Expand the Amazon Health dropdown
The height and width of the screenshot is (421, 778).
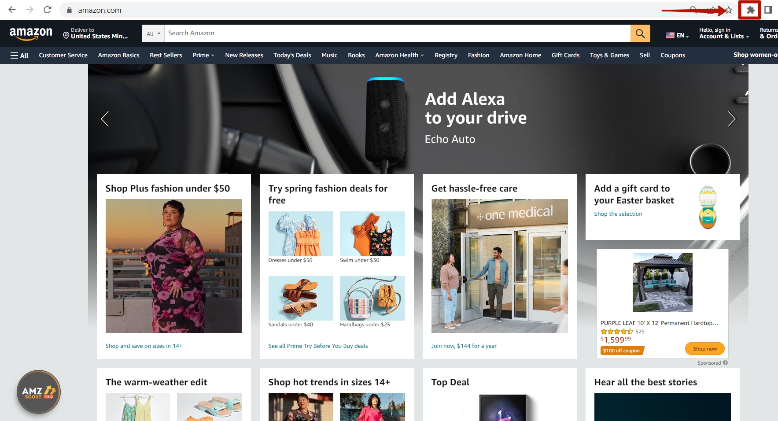[399, 55]
